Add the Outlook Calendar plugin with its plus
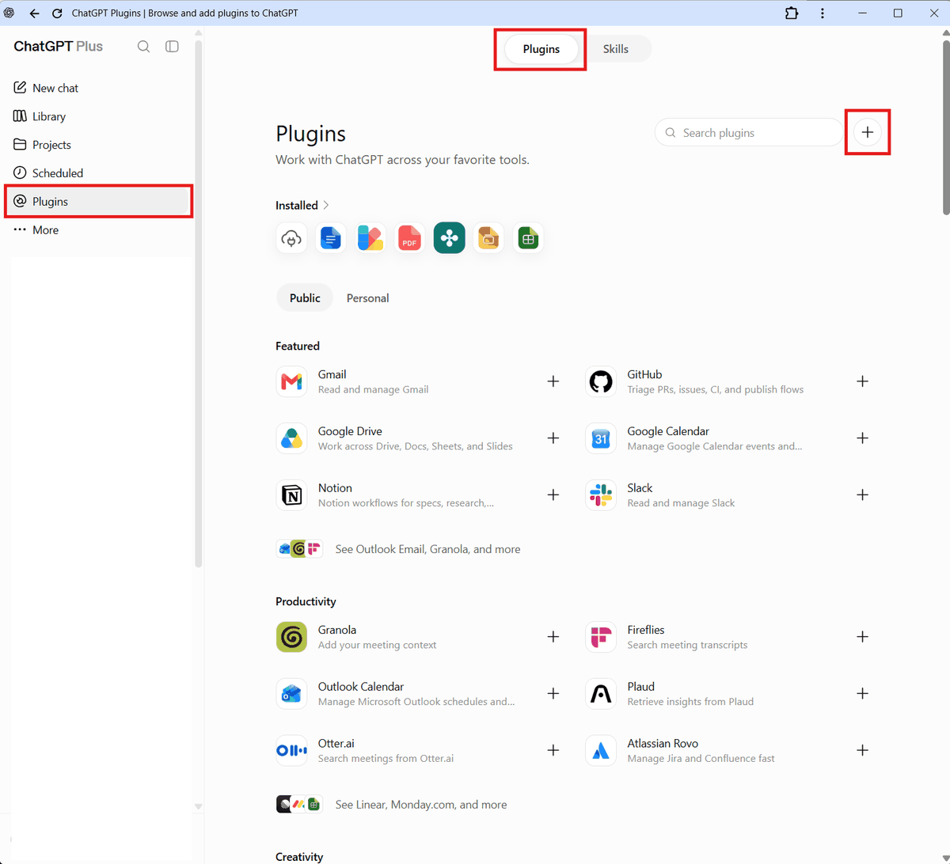 (553, 694)
